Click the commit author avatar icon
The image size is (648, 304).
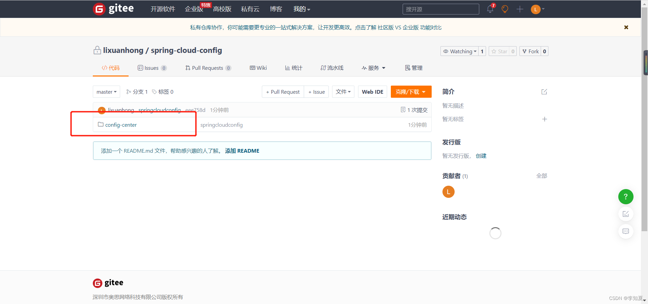pyautogui.click(x=102, y=110)
